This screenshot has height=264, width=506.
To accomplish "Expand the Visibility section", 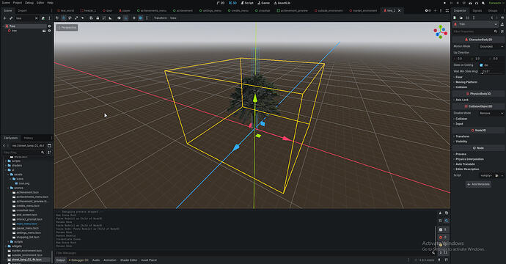I will pos(461,142).
